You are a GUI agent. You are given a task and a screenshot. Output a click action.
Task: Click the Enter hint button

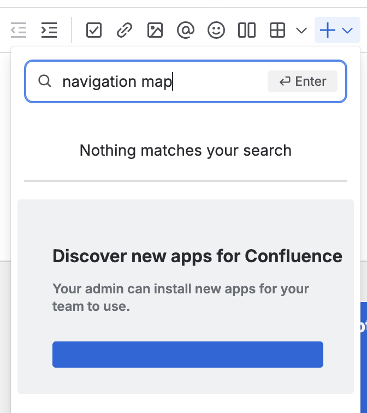coord(303,81)
